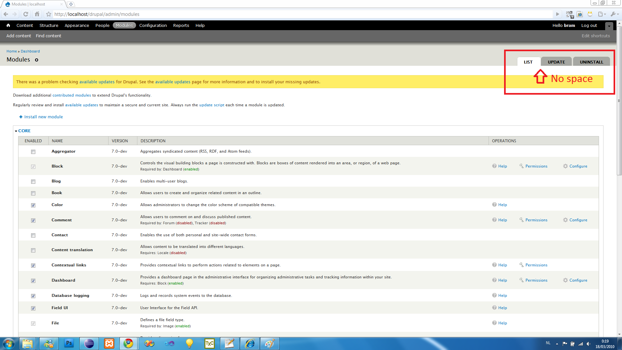Click the Install new module link

click(43, 117)
